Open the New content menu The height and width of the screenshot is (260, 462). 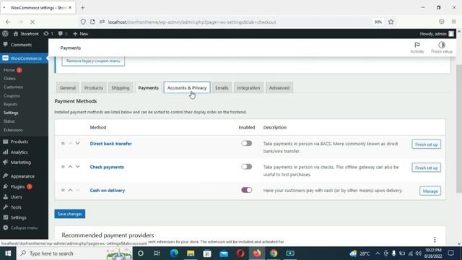click(x=80, y=34)
